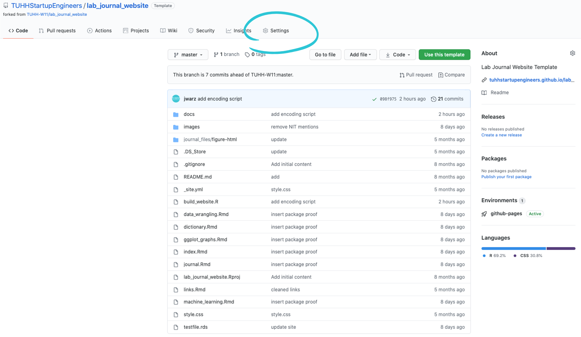Click the github-pages rocket icon
This screenshot has width=581, height=337.
tap(484, 214)
